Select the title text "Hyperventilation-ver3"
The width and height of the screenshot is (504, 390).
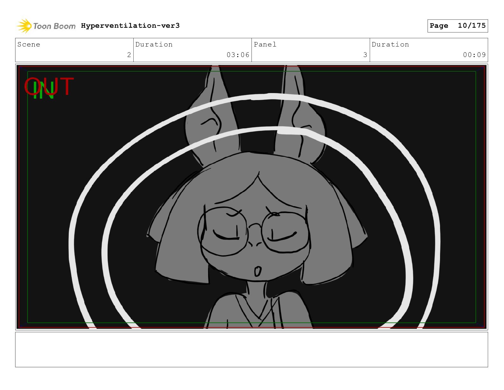tap(130, 25)
